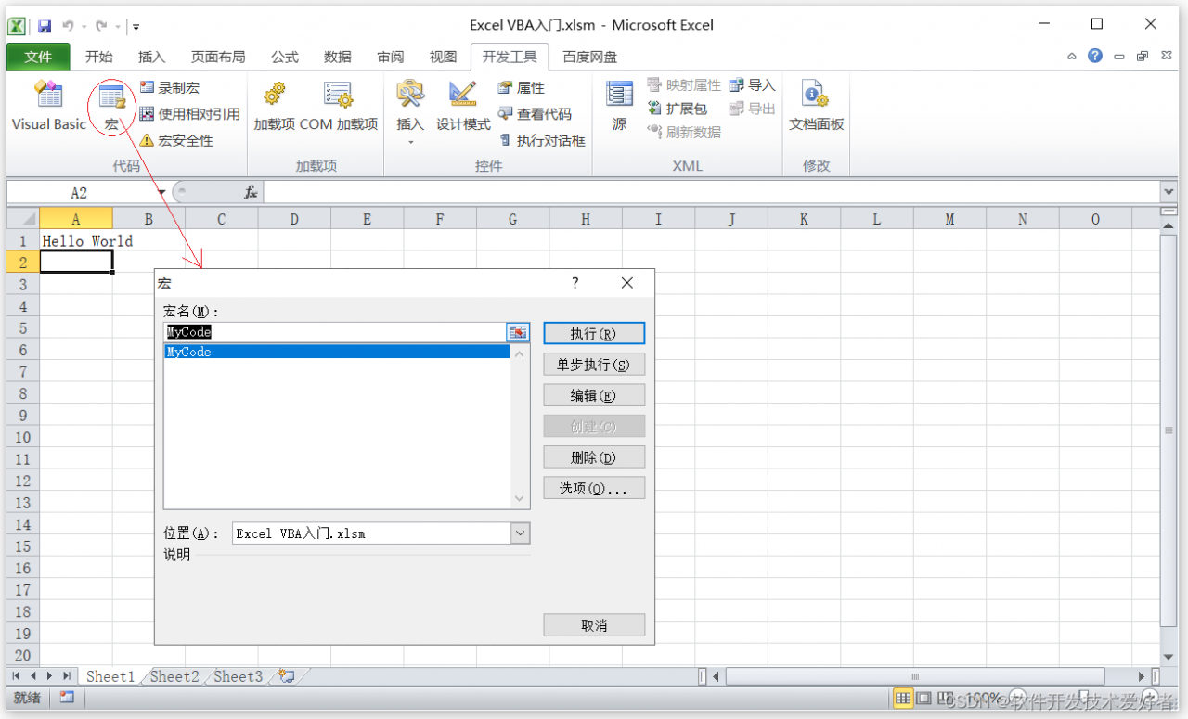Open Excel Help question mark icon
Viewport: 1188px width, 719px height.
pyautogui.click(x=1095, y=56)
